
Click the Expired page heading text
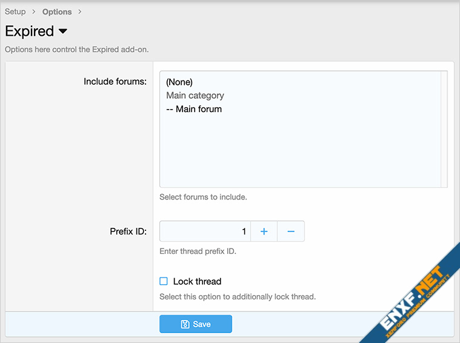point(30,31)
